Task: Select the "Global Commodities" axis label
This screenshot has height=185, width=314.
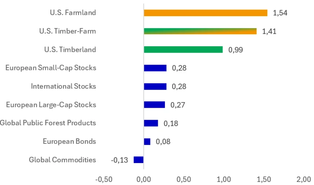Action: point(62,159)
